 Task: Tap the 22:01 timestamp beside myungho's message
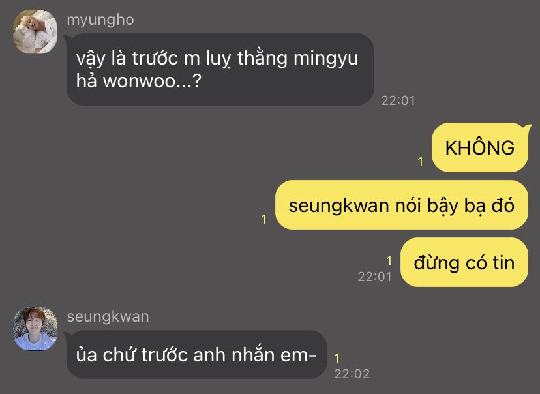[398, 100]
